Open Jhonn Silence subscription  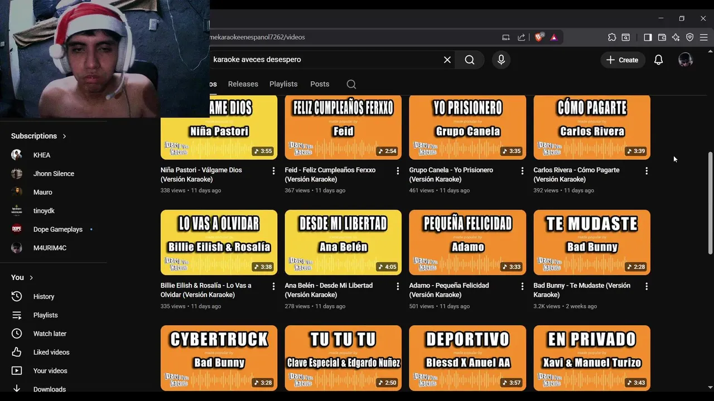(54, 174)
